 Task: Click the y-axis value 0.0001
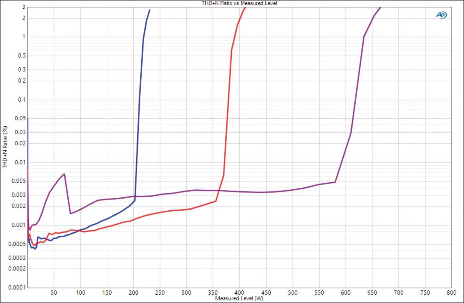coord(17,288)
